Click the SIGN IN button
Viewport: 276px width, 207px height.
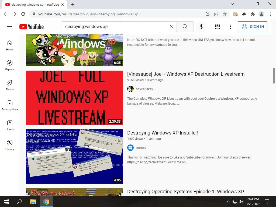253,27
